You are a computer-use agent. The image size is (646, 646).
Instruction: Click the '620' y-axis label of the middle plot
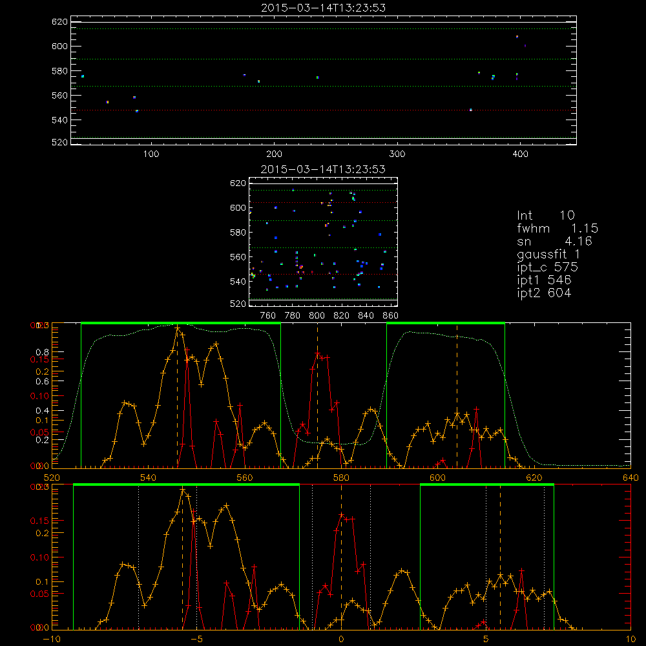pos(238,183)
